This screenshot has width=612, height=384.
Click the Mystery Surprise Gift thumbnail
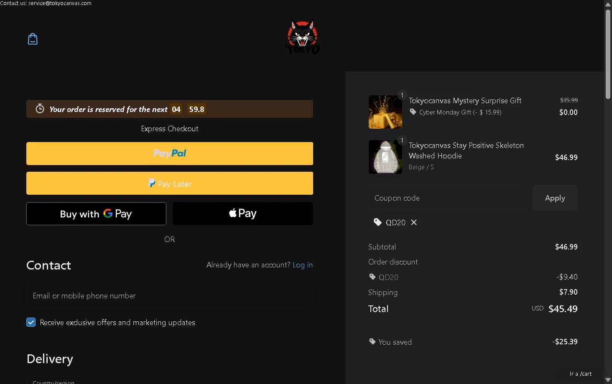coord(385,112)
